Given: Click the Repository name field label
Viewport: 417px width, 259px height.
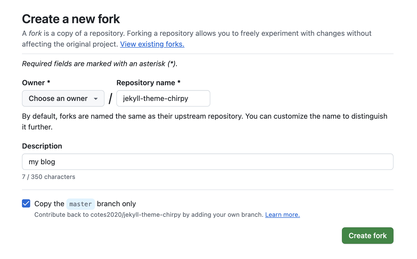Looking at the screenshot, I should (146, 83).
